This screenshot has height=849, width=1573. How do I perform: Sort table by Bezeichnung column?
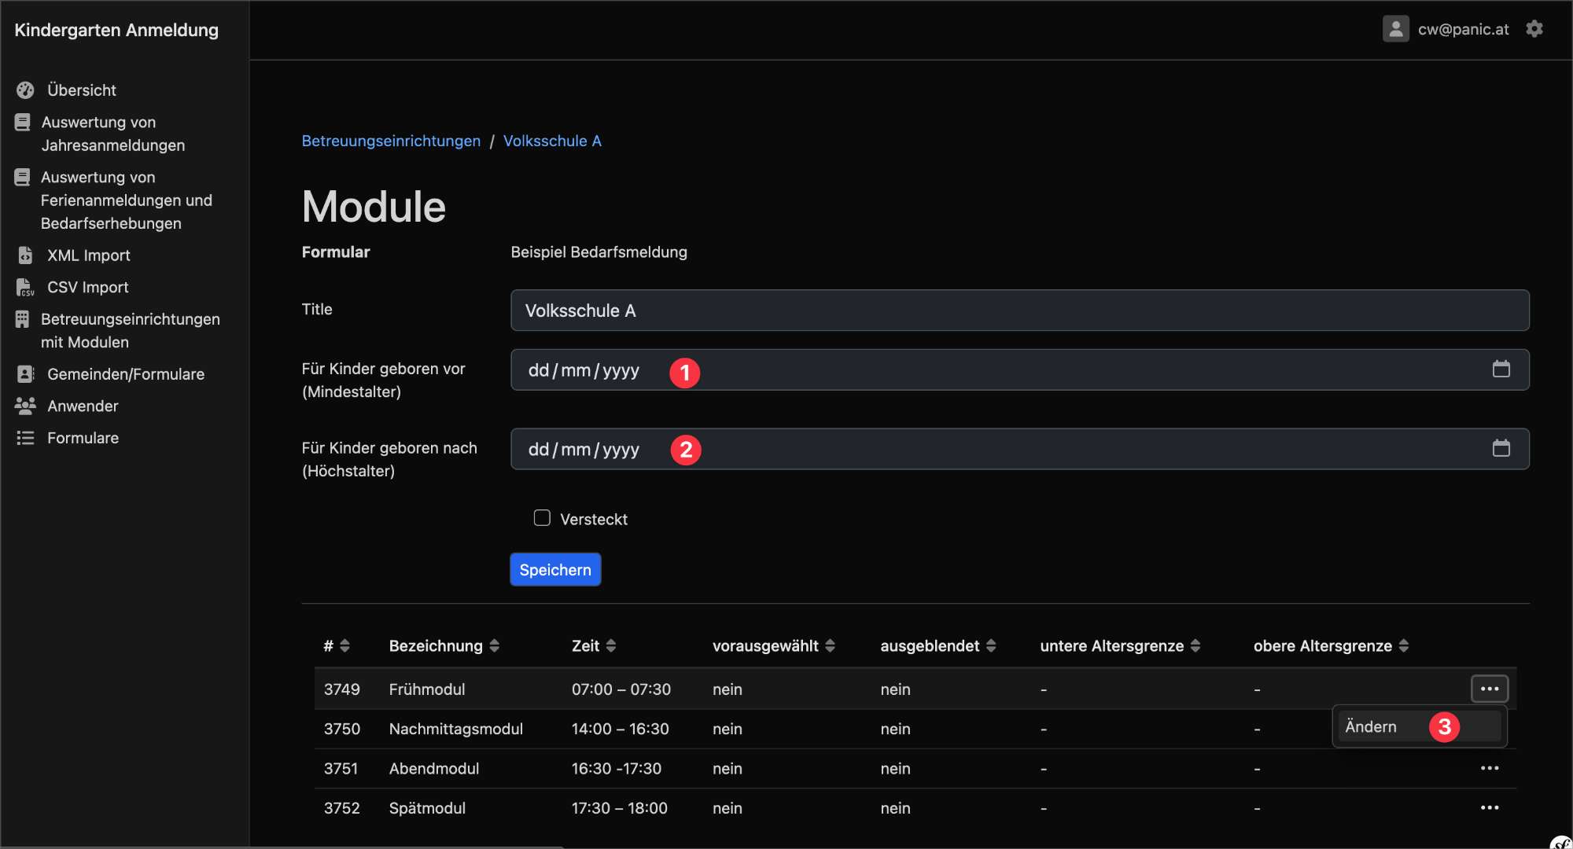point(444,646)
